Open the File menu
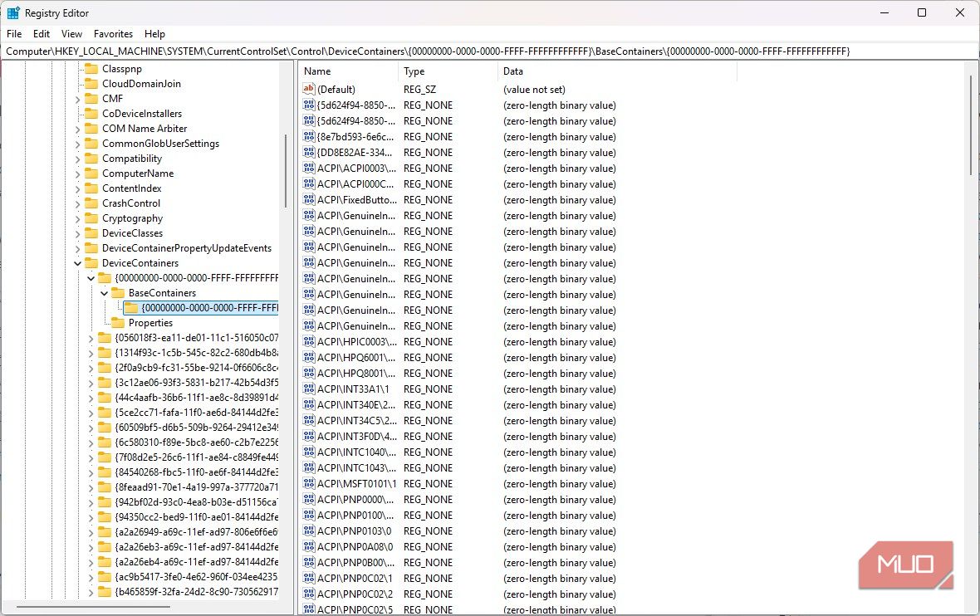The image size is (980, 616). click(14, 34)
